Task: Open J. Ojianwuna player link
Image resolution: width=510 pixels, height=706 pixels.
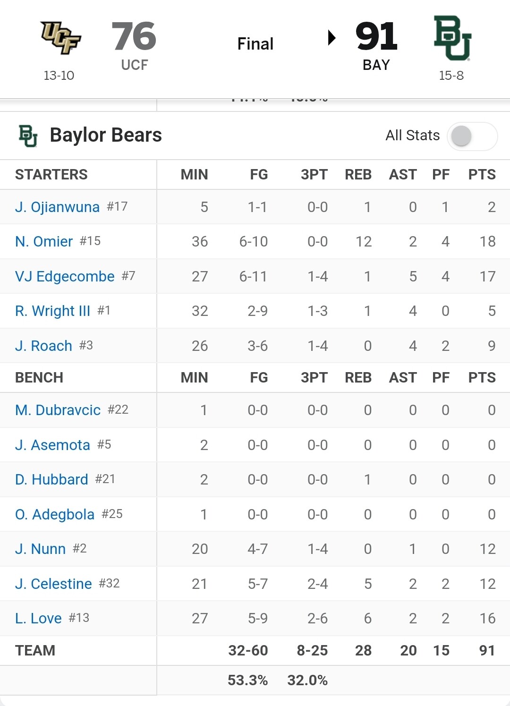Action: coord(57,207)
